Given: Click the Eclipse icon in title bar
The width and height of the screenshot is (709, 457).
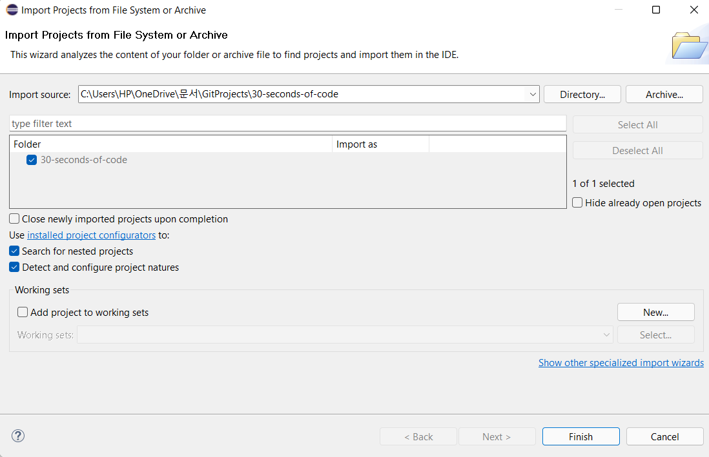Looking at the screenshot, I should click(12, 10).
